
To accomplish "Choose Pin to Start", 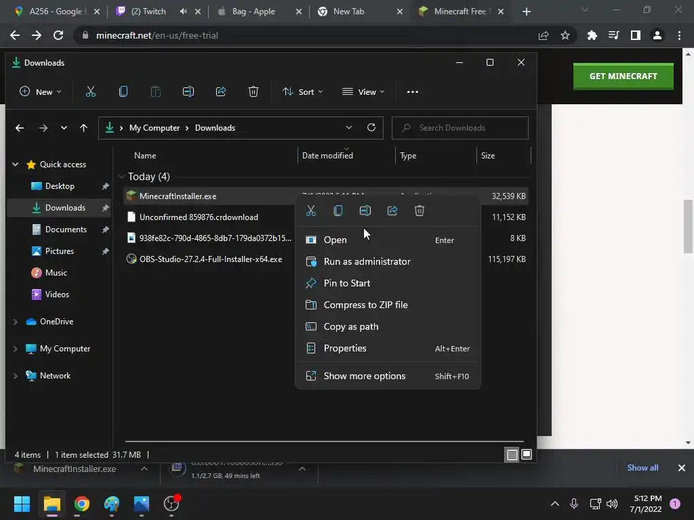I will [x=388, y=283].
